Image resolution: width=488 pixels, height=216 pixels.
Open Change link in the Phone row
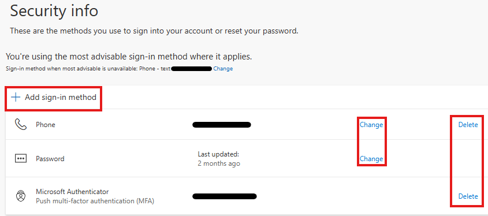click(x=371, y=125)
